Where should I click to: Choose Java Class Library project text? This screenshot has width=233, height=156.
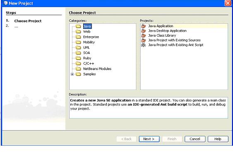pos(162,35)
